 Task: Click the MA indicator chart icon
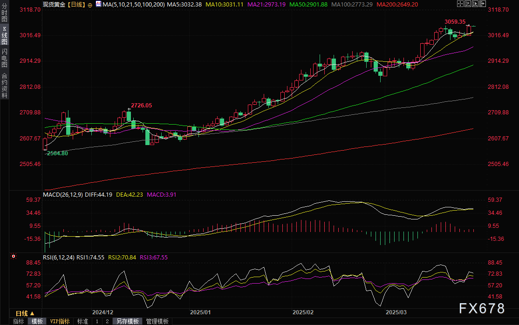98,4
